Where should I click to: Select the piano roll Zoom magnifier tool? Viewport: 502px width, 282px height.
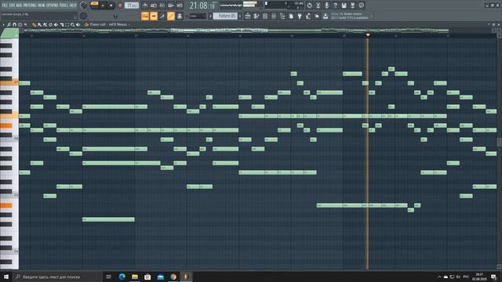pos(72,24)
